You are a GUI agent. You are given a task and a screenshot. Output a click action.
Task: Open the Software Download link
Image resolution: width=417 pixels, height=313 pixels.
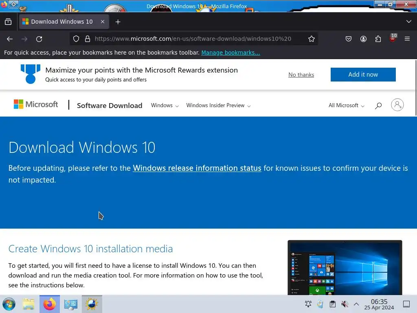point(110,106)
